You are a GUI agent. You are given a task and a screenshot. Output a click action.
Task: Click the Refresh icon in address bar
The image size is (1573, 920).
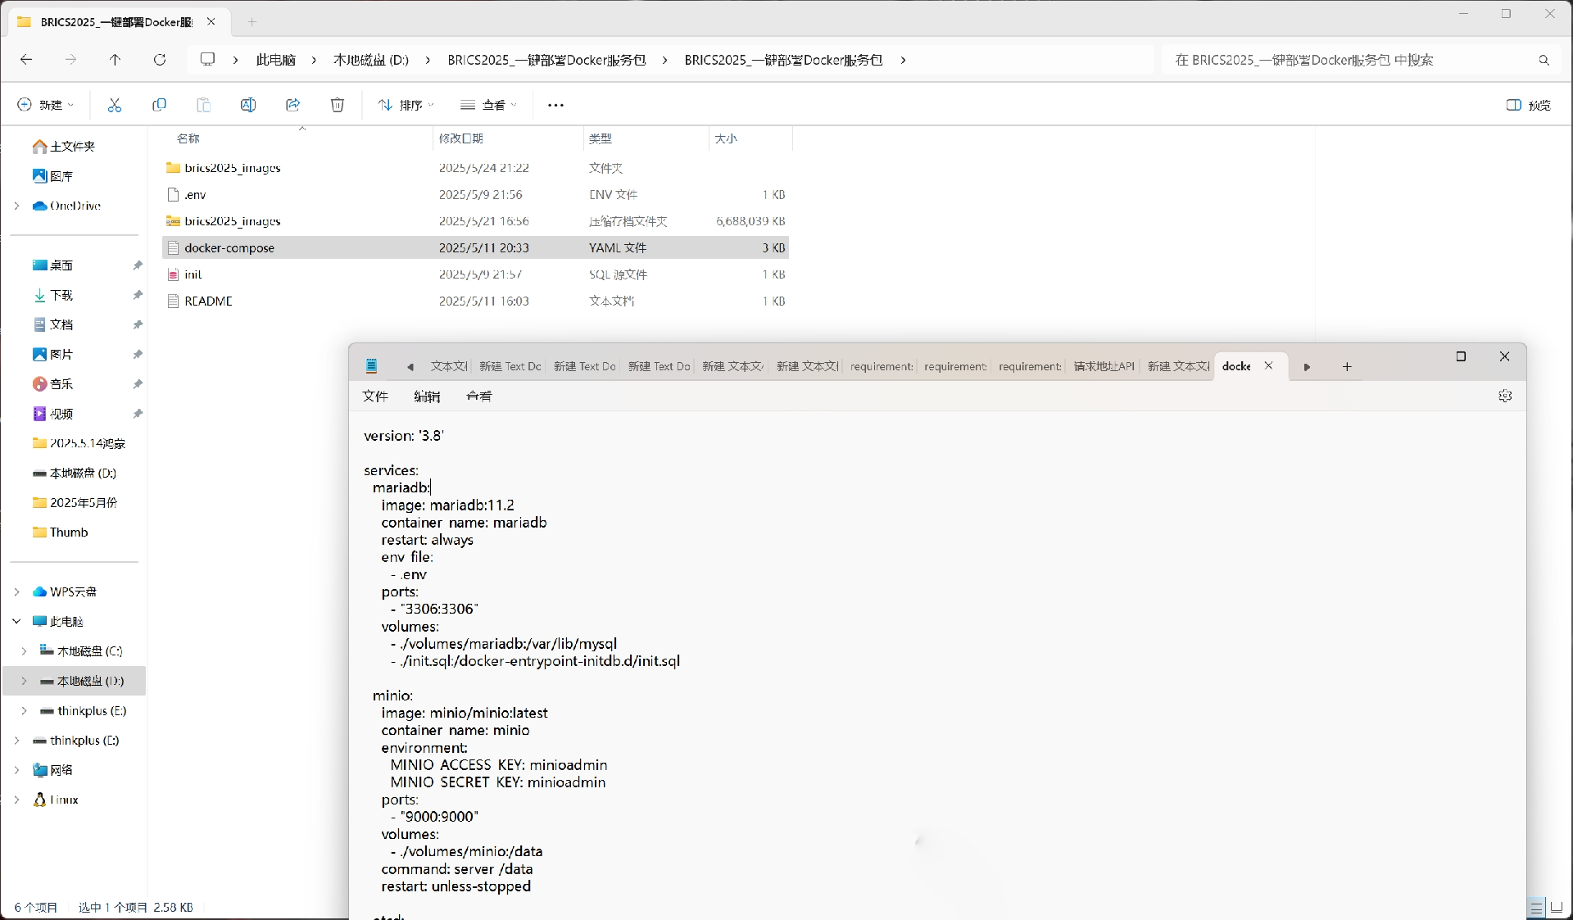pyautogui.click(x=160, y=60)
